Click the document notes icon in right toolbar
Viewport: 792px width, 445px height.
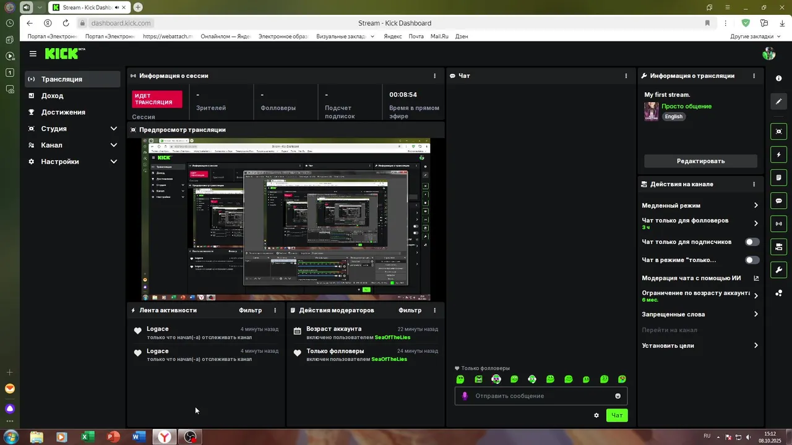pos(779,177)
